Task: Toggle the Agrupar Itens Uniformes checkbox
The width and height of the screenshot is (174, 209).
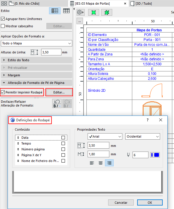Action: click(3, 19)
